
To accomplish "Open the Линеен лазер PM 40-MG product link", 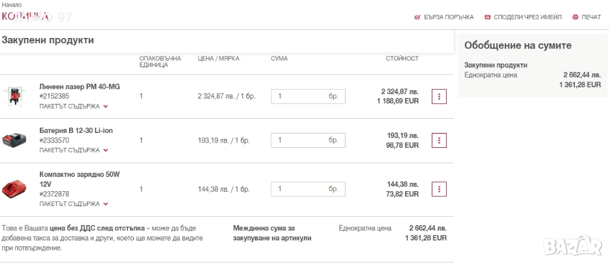I will pyautogui.click(x=79, y=87).
